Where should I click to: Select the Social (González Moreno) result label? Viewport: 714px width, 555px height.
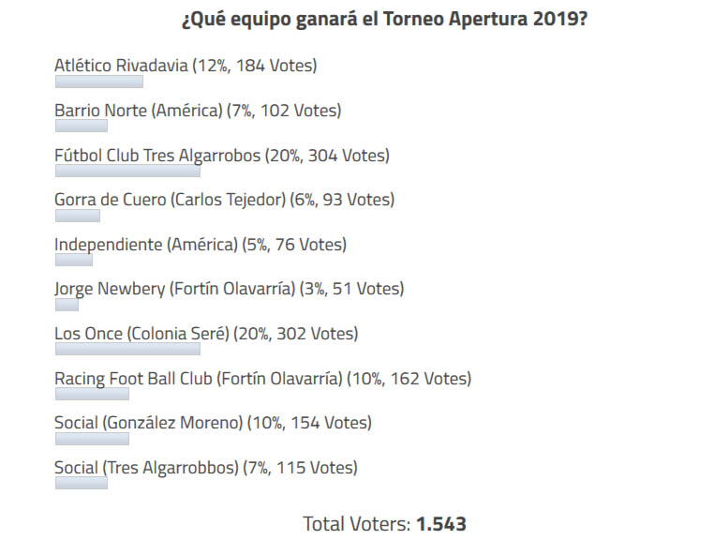pyautogui.click(x=213, y=423)
